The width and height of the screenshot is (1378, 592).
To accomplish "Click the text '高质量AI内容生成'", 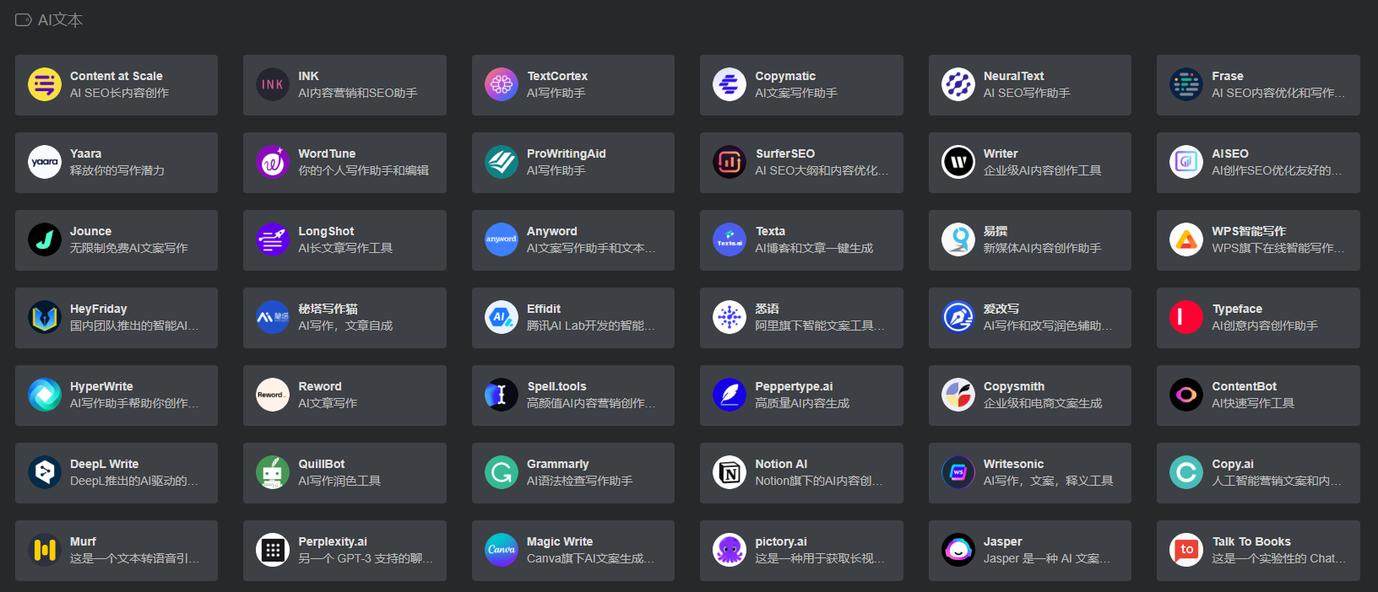I will [802, 403].
